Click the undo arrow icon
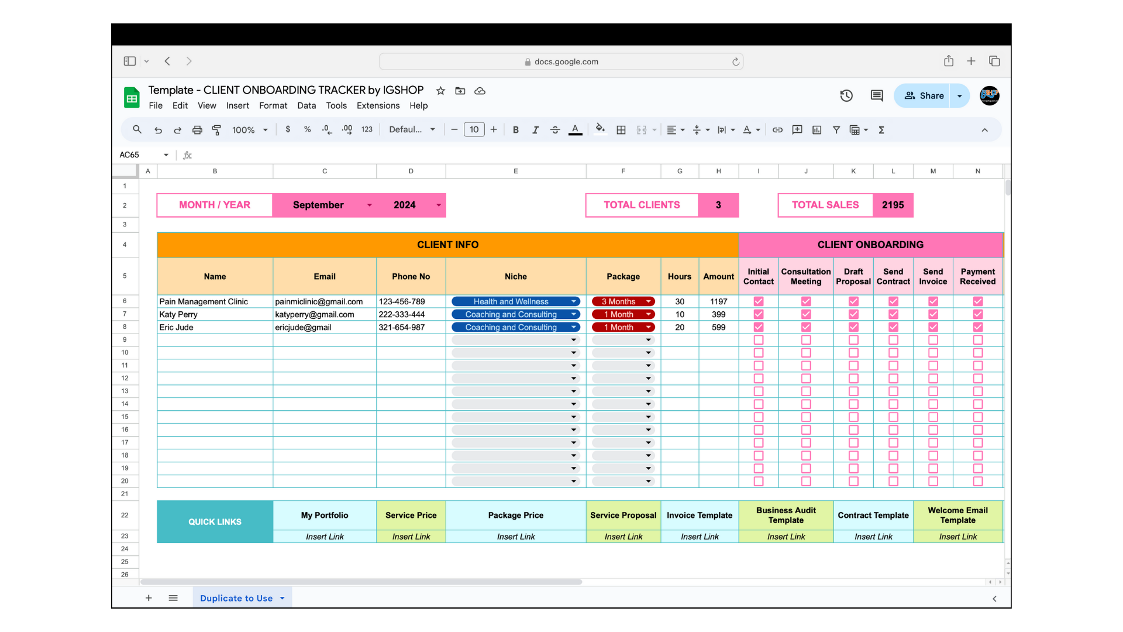1123x632 pixels. point(158,130)
